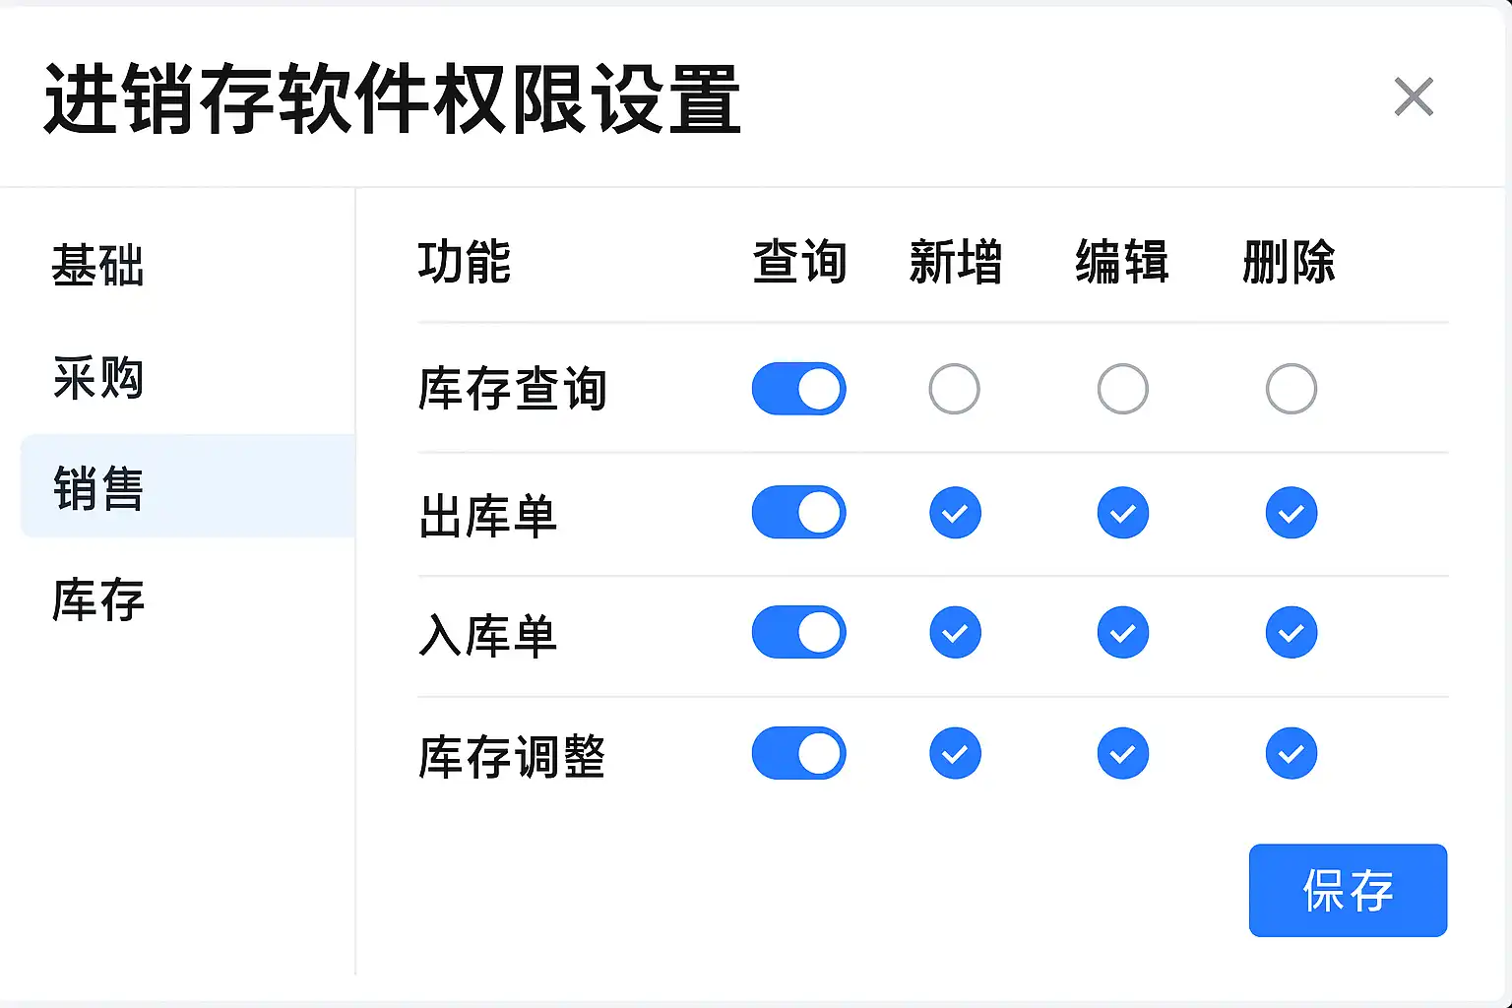Turn off 查询 toggle for 库存查询
This screenshot has width=1512, height=1008.
[x=798, y=389]
